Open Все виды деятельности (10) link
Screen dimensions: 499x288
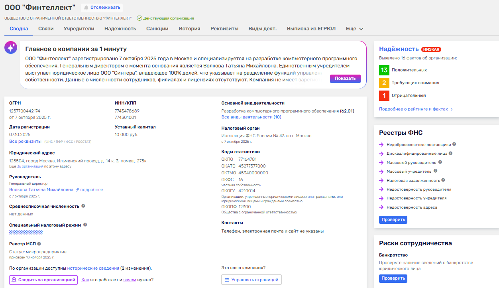(x=251, y=117)
